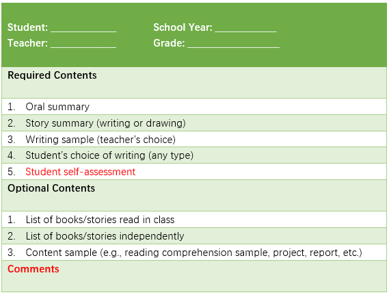The width and height of the screenshot is (389, 295).
Task: Click the Teacher: label
Action: [27, 43]
